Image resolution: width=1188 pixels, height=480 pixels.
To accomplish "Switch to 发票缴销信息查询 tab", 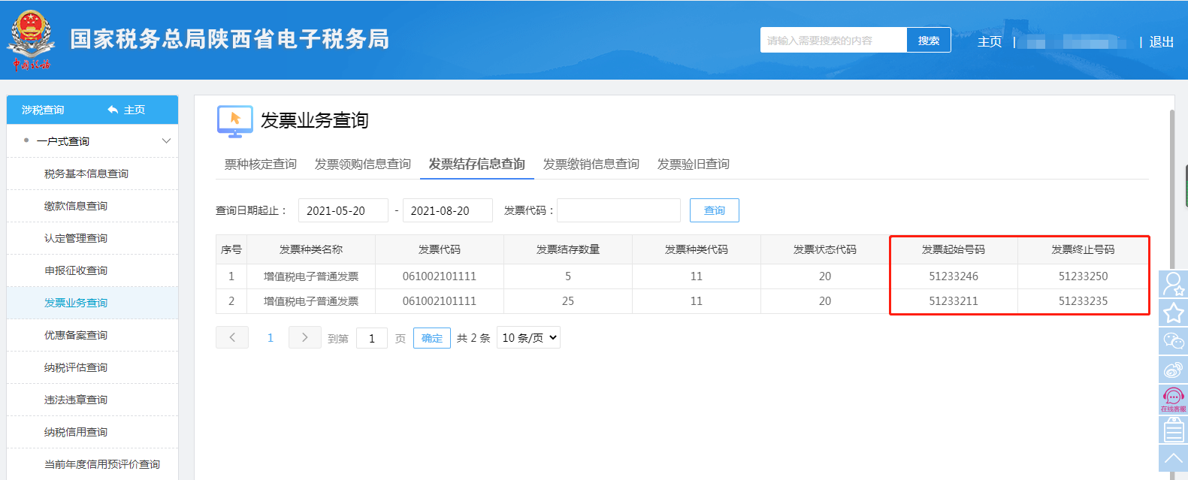I will pos(591,165).
